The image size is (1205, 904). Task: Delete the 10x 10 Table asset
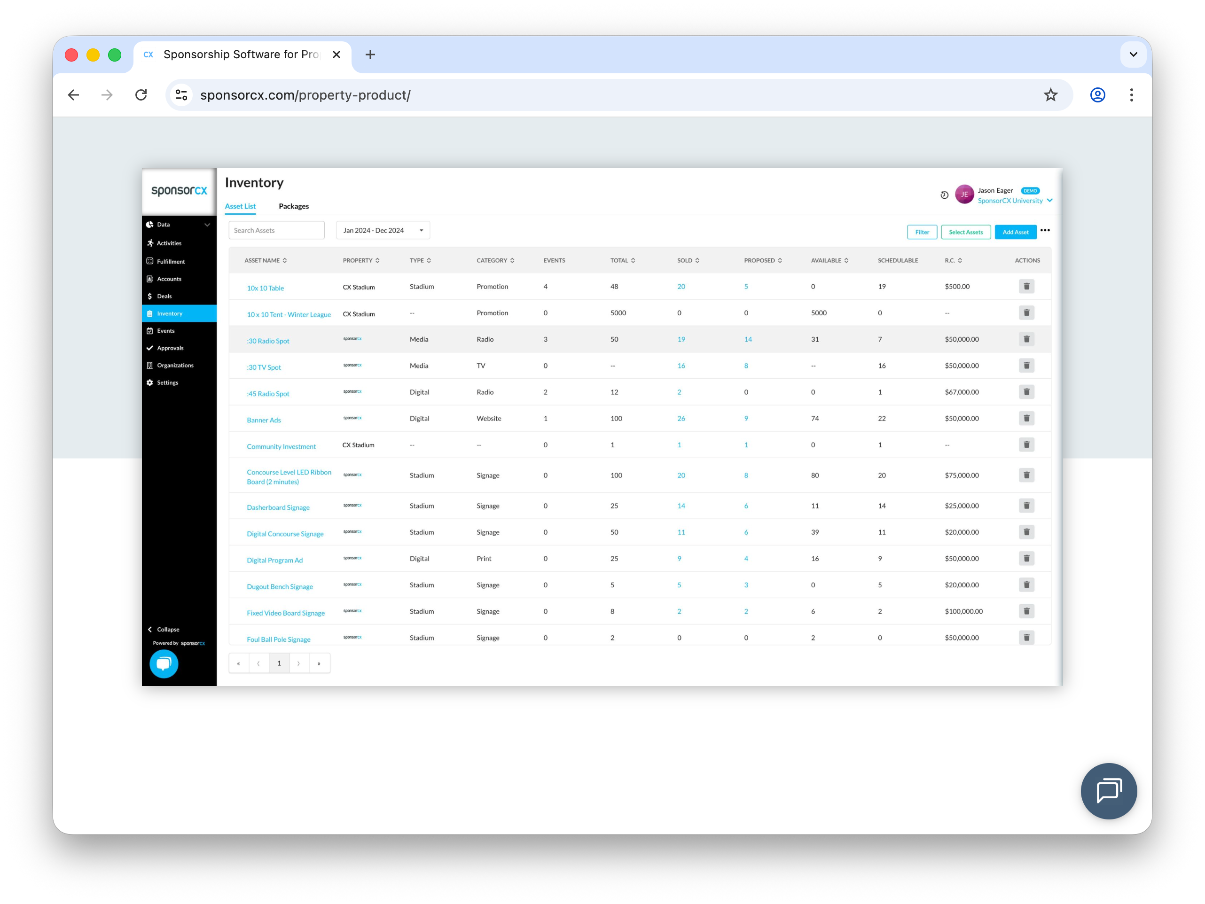click(1026, 287)
